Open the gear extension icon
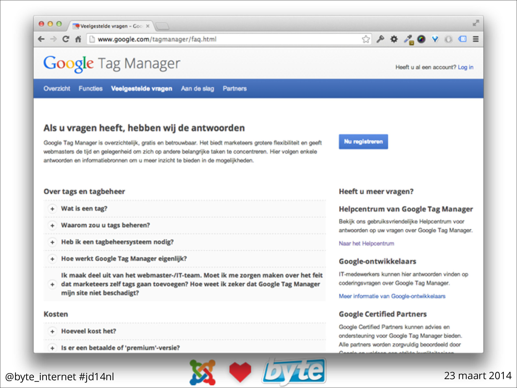 pyautogui.click(x=394, y=39)
